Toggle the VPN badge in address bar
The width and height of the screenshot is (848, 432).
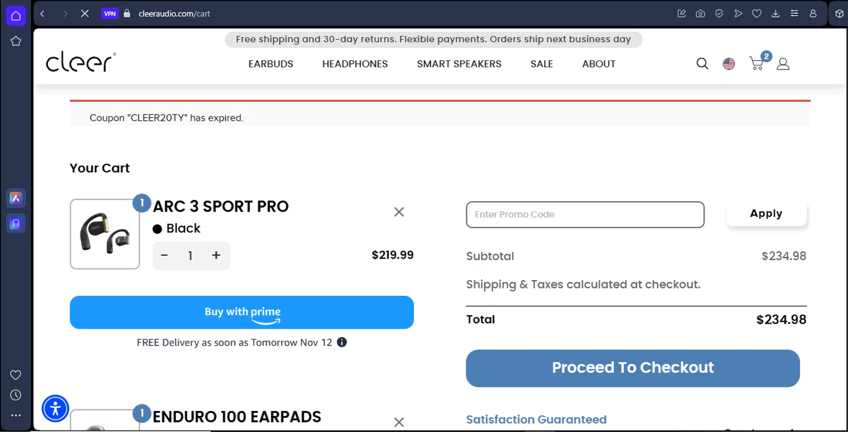pyautogui.click(x=110, y=14)
